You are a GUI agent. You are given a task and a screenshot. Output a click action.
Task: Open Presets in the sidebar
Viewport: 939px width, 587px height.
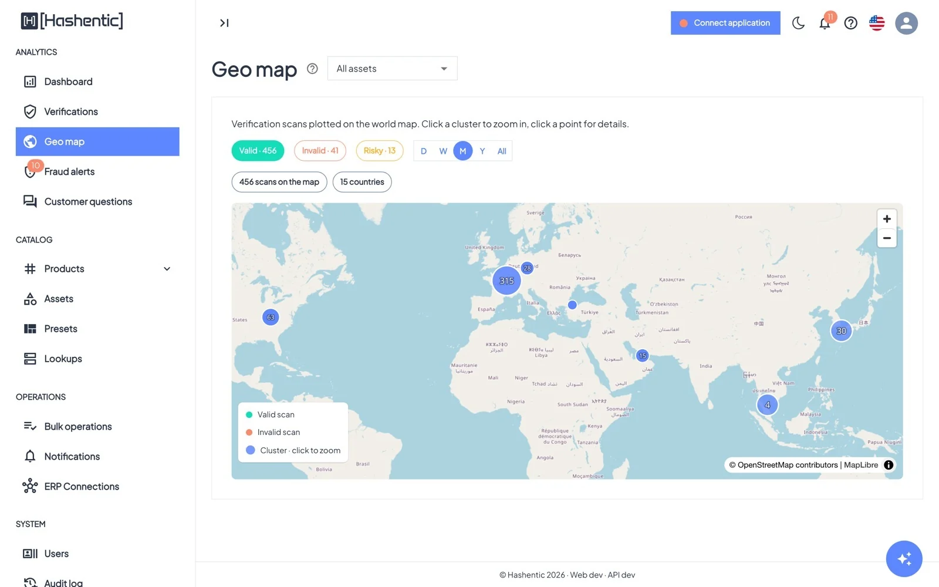click(97, 329)
